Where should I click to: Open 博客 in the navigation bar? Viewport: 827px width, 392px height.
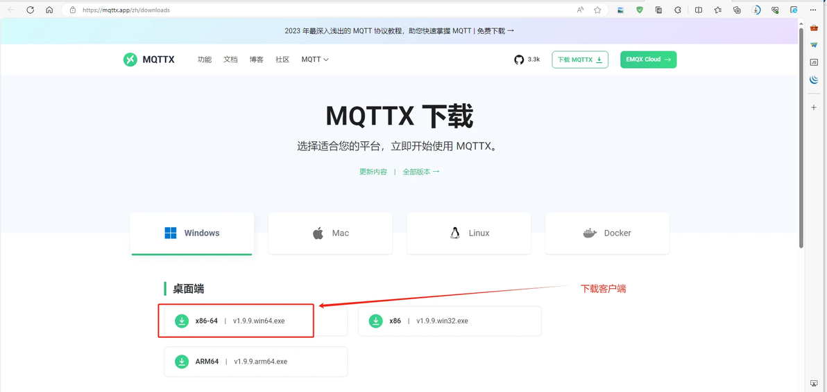(256, 60)
